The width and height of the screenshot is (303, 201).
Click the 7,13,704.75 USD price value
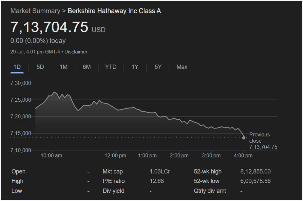(x=58, y=27)
